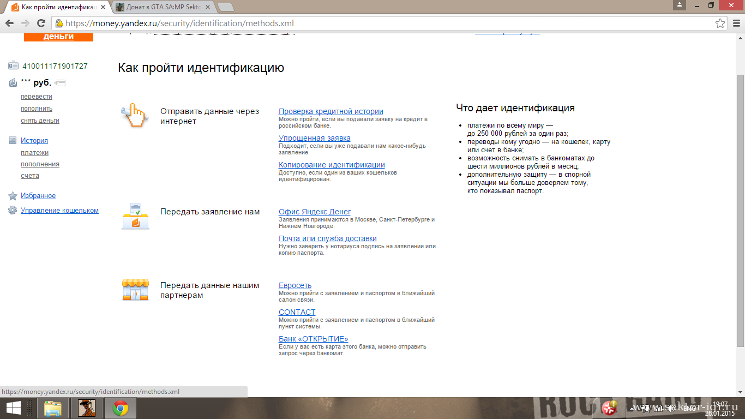Click пополнить in the sidebar
The image size is (745, 419).
pyautogui.click(x=37, y=109)
